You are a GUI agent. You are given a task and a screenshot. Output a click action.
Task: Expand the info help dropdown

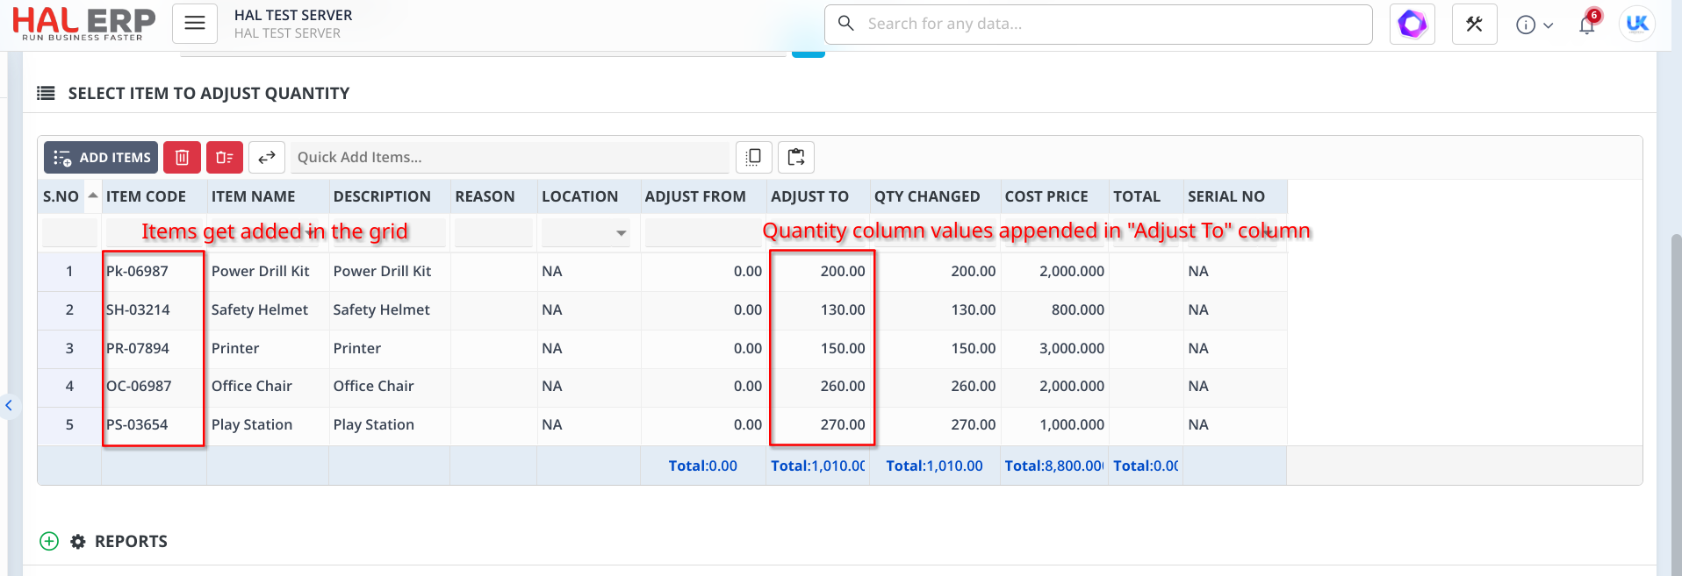[1535, 25]
